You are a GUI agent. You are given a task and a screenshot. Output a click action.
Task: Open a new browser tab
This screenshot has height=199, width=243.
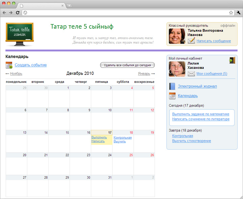point(69,6)
